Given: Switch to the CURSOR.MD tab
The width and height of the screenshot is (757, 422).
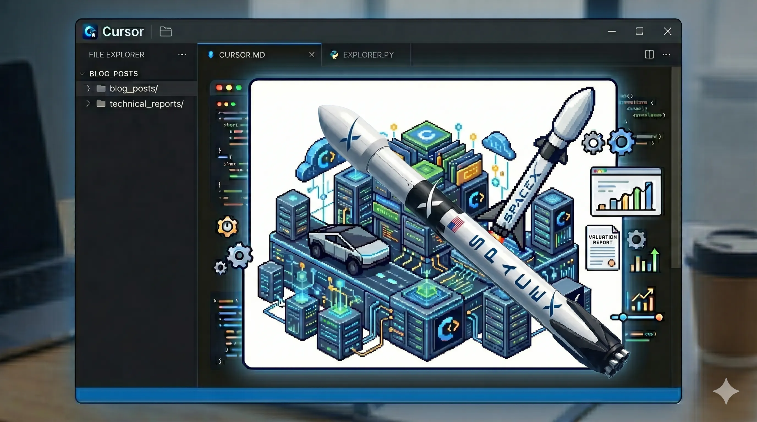Looking at the screenshot, I should pyautogui.click(x=242, y=55).
